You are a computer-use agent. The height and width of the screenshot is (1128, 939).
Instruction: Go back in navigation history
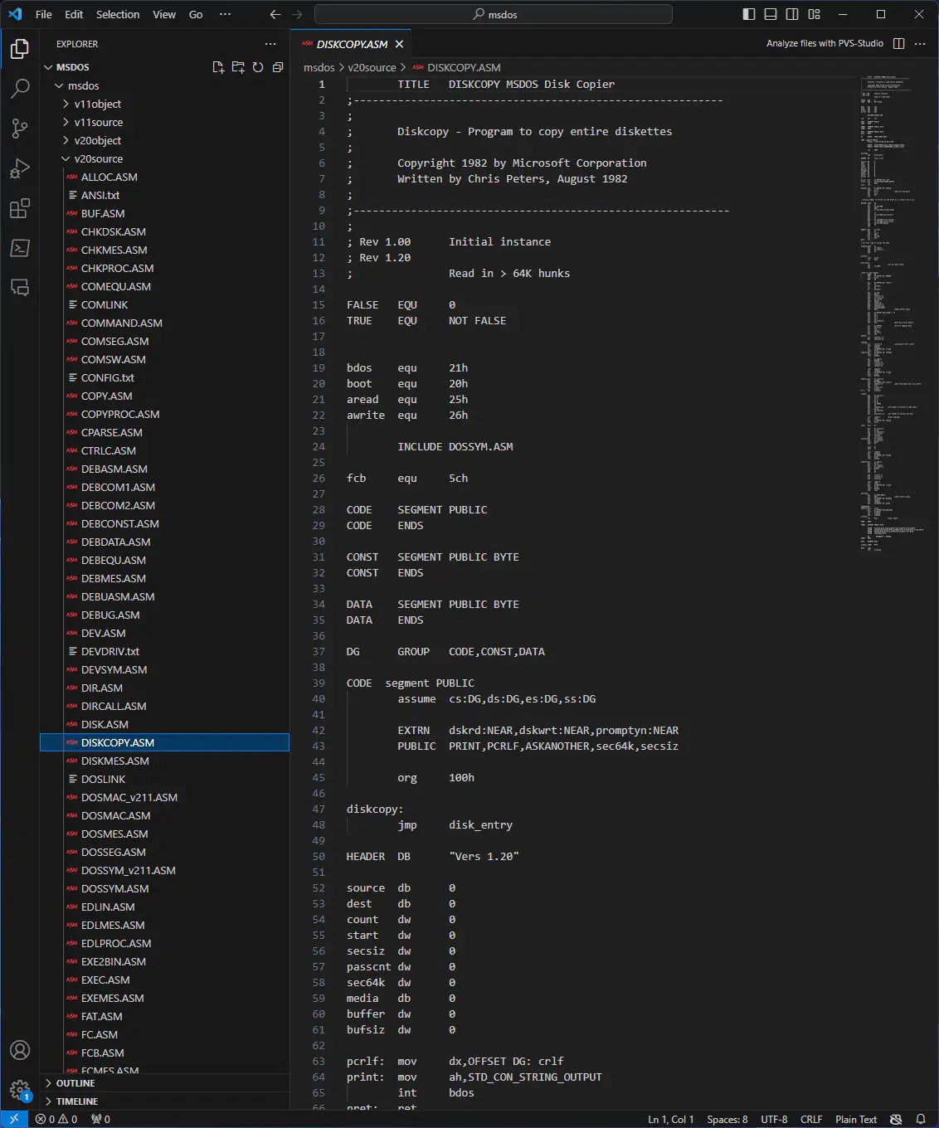(x=275, y=14)
